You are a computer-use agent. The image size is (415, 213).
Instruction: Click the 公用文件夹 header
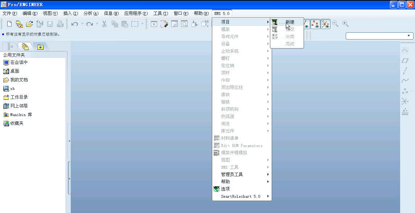(x=14, y=55)
